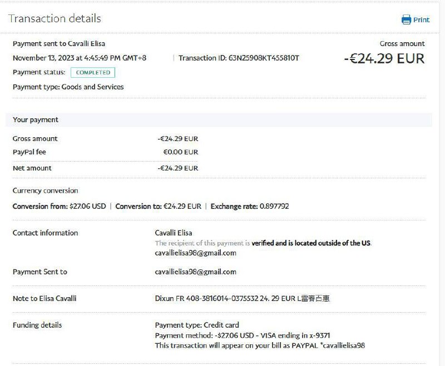445x366 pixels.
Task: Click the email beside Payment Sent to
Action: [x=195, y=272]
